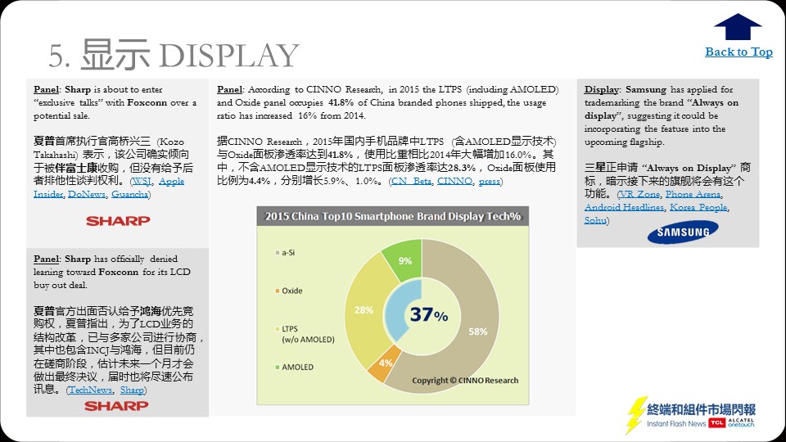Select the AMOLED legend marker

(x=278, y=367)
